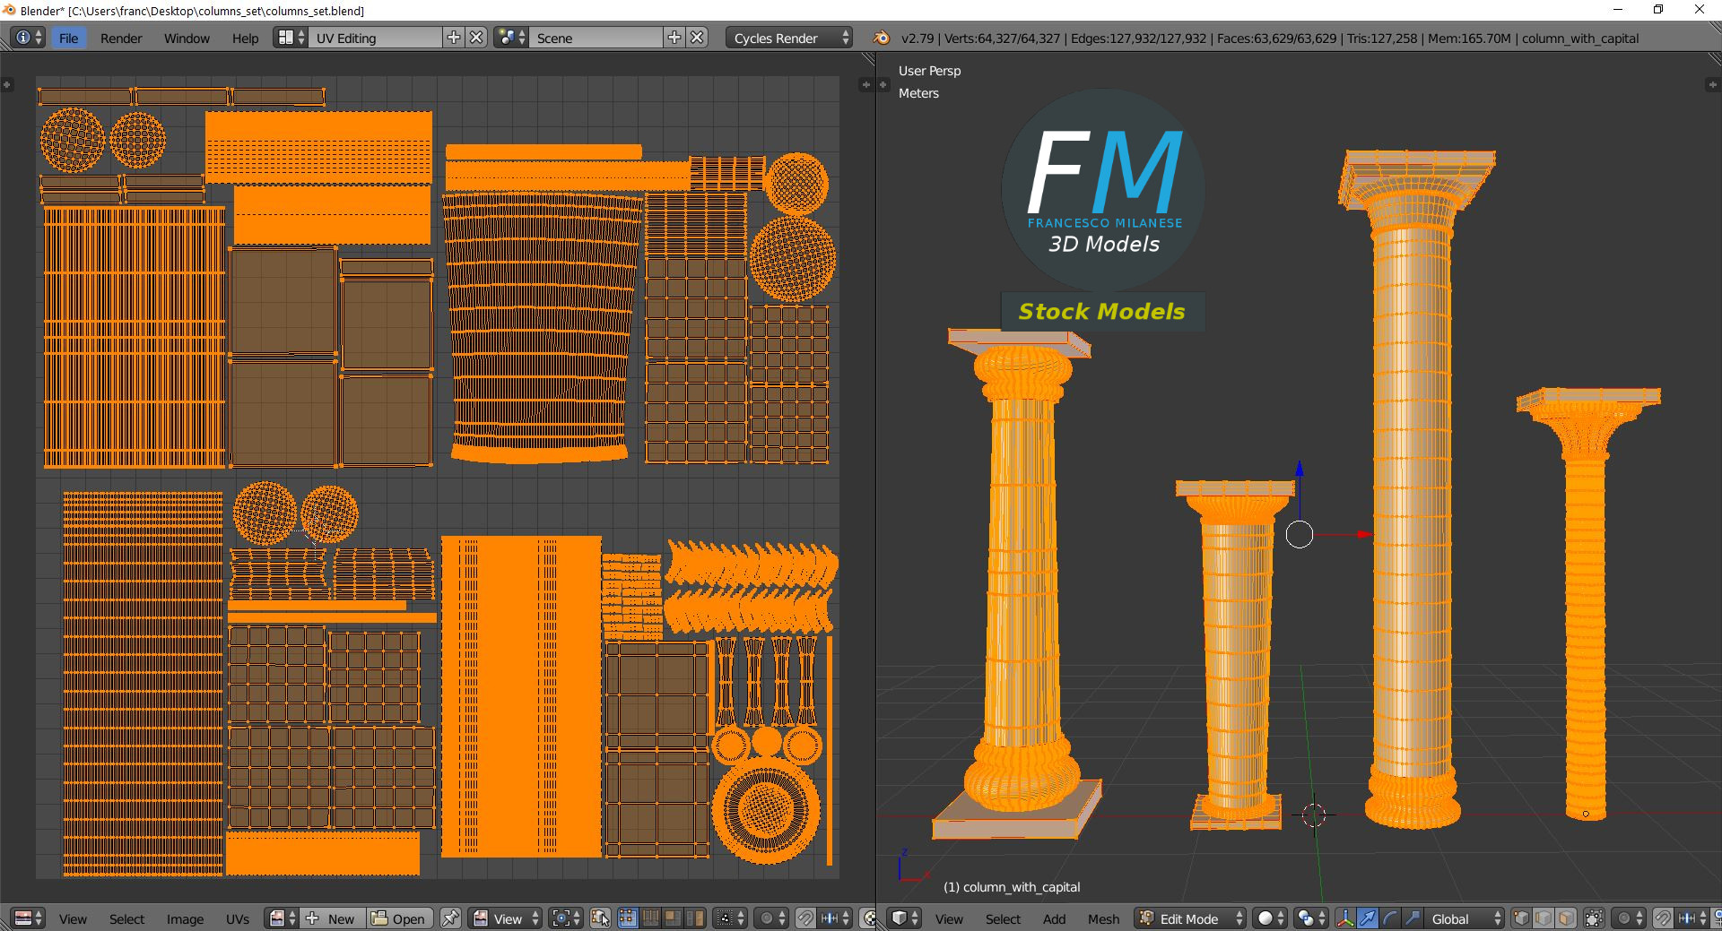This screenshot has height=931, width=1722.
Task: Open the Cycles Render engine dropdown
Action: tap(789, 38)
